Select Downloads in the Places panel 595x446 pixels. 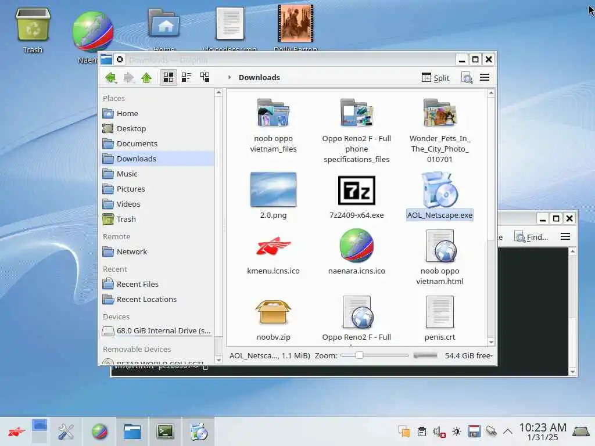pos(157,159)
